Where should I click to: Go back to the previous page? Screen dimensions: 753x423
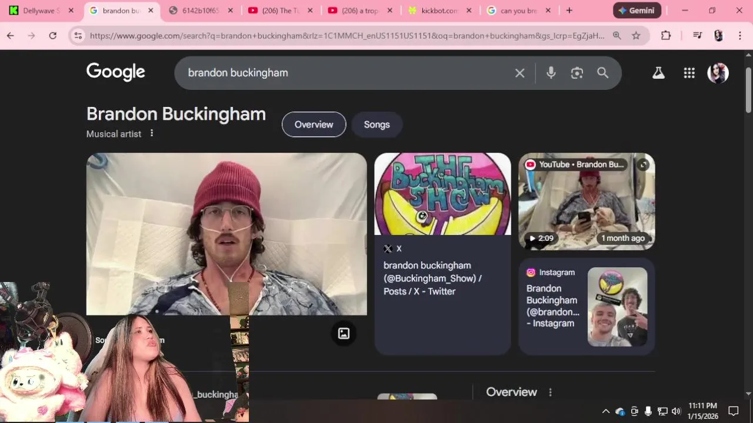point(11,36)
